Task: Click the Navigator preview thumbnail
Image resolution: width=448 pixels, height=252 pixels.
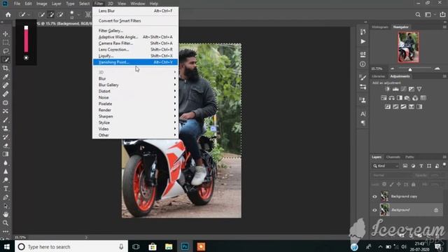Action: [408, 47]
